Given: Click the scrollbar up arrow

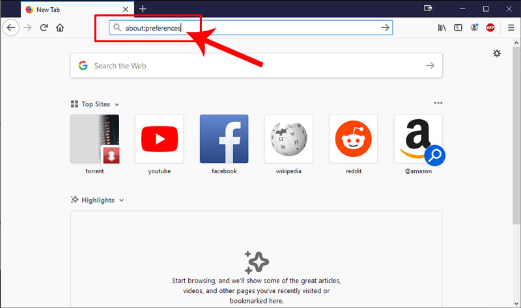Looking at the screenshot, I should (516, 42).
